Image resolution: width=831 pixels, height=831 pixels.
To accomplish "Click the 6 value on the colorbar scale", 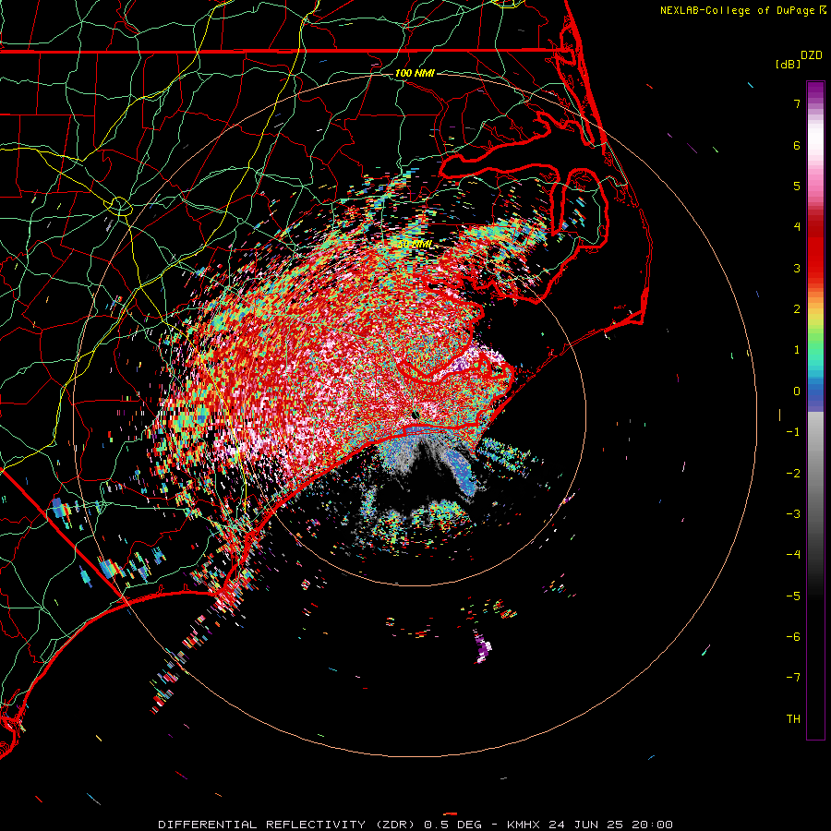I will coord(797,145).
